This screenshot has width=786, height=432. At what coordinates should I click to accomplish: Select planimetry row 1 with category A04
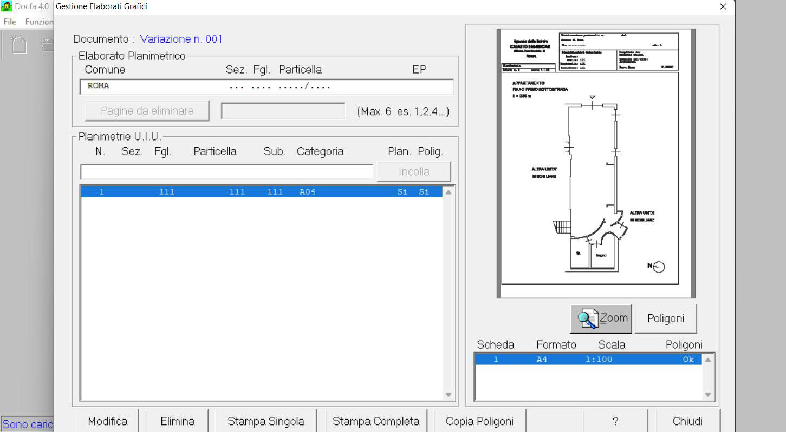[260, 192]
